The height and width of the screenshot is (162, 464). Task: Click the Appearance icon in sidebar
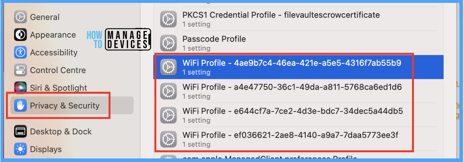click(20, 35)
